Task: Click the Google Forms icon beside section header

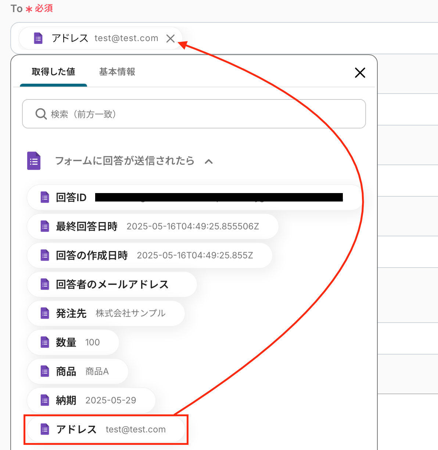Action: 34,161
